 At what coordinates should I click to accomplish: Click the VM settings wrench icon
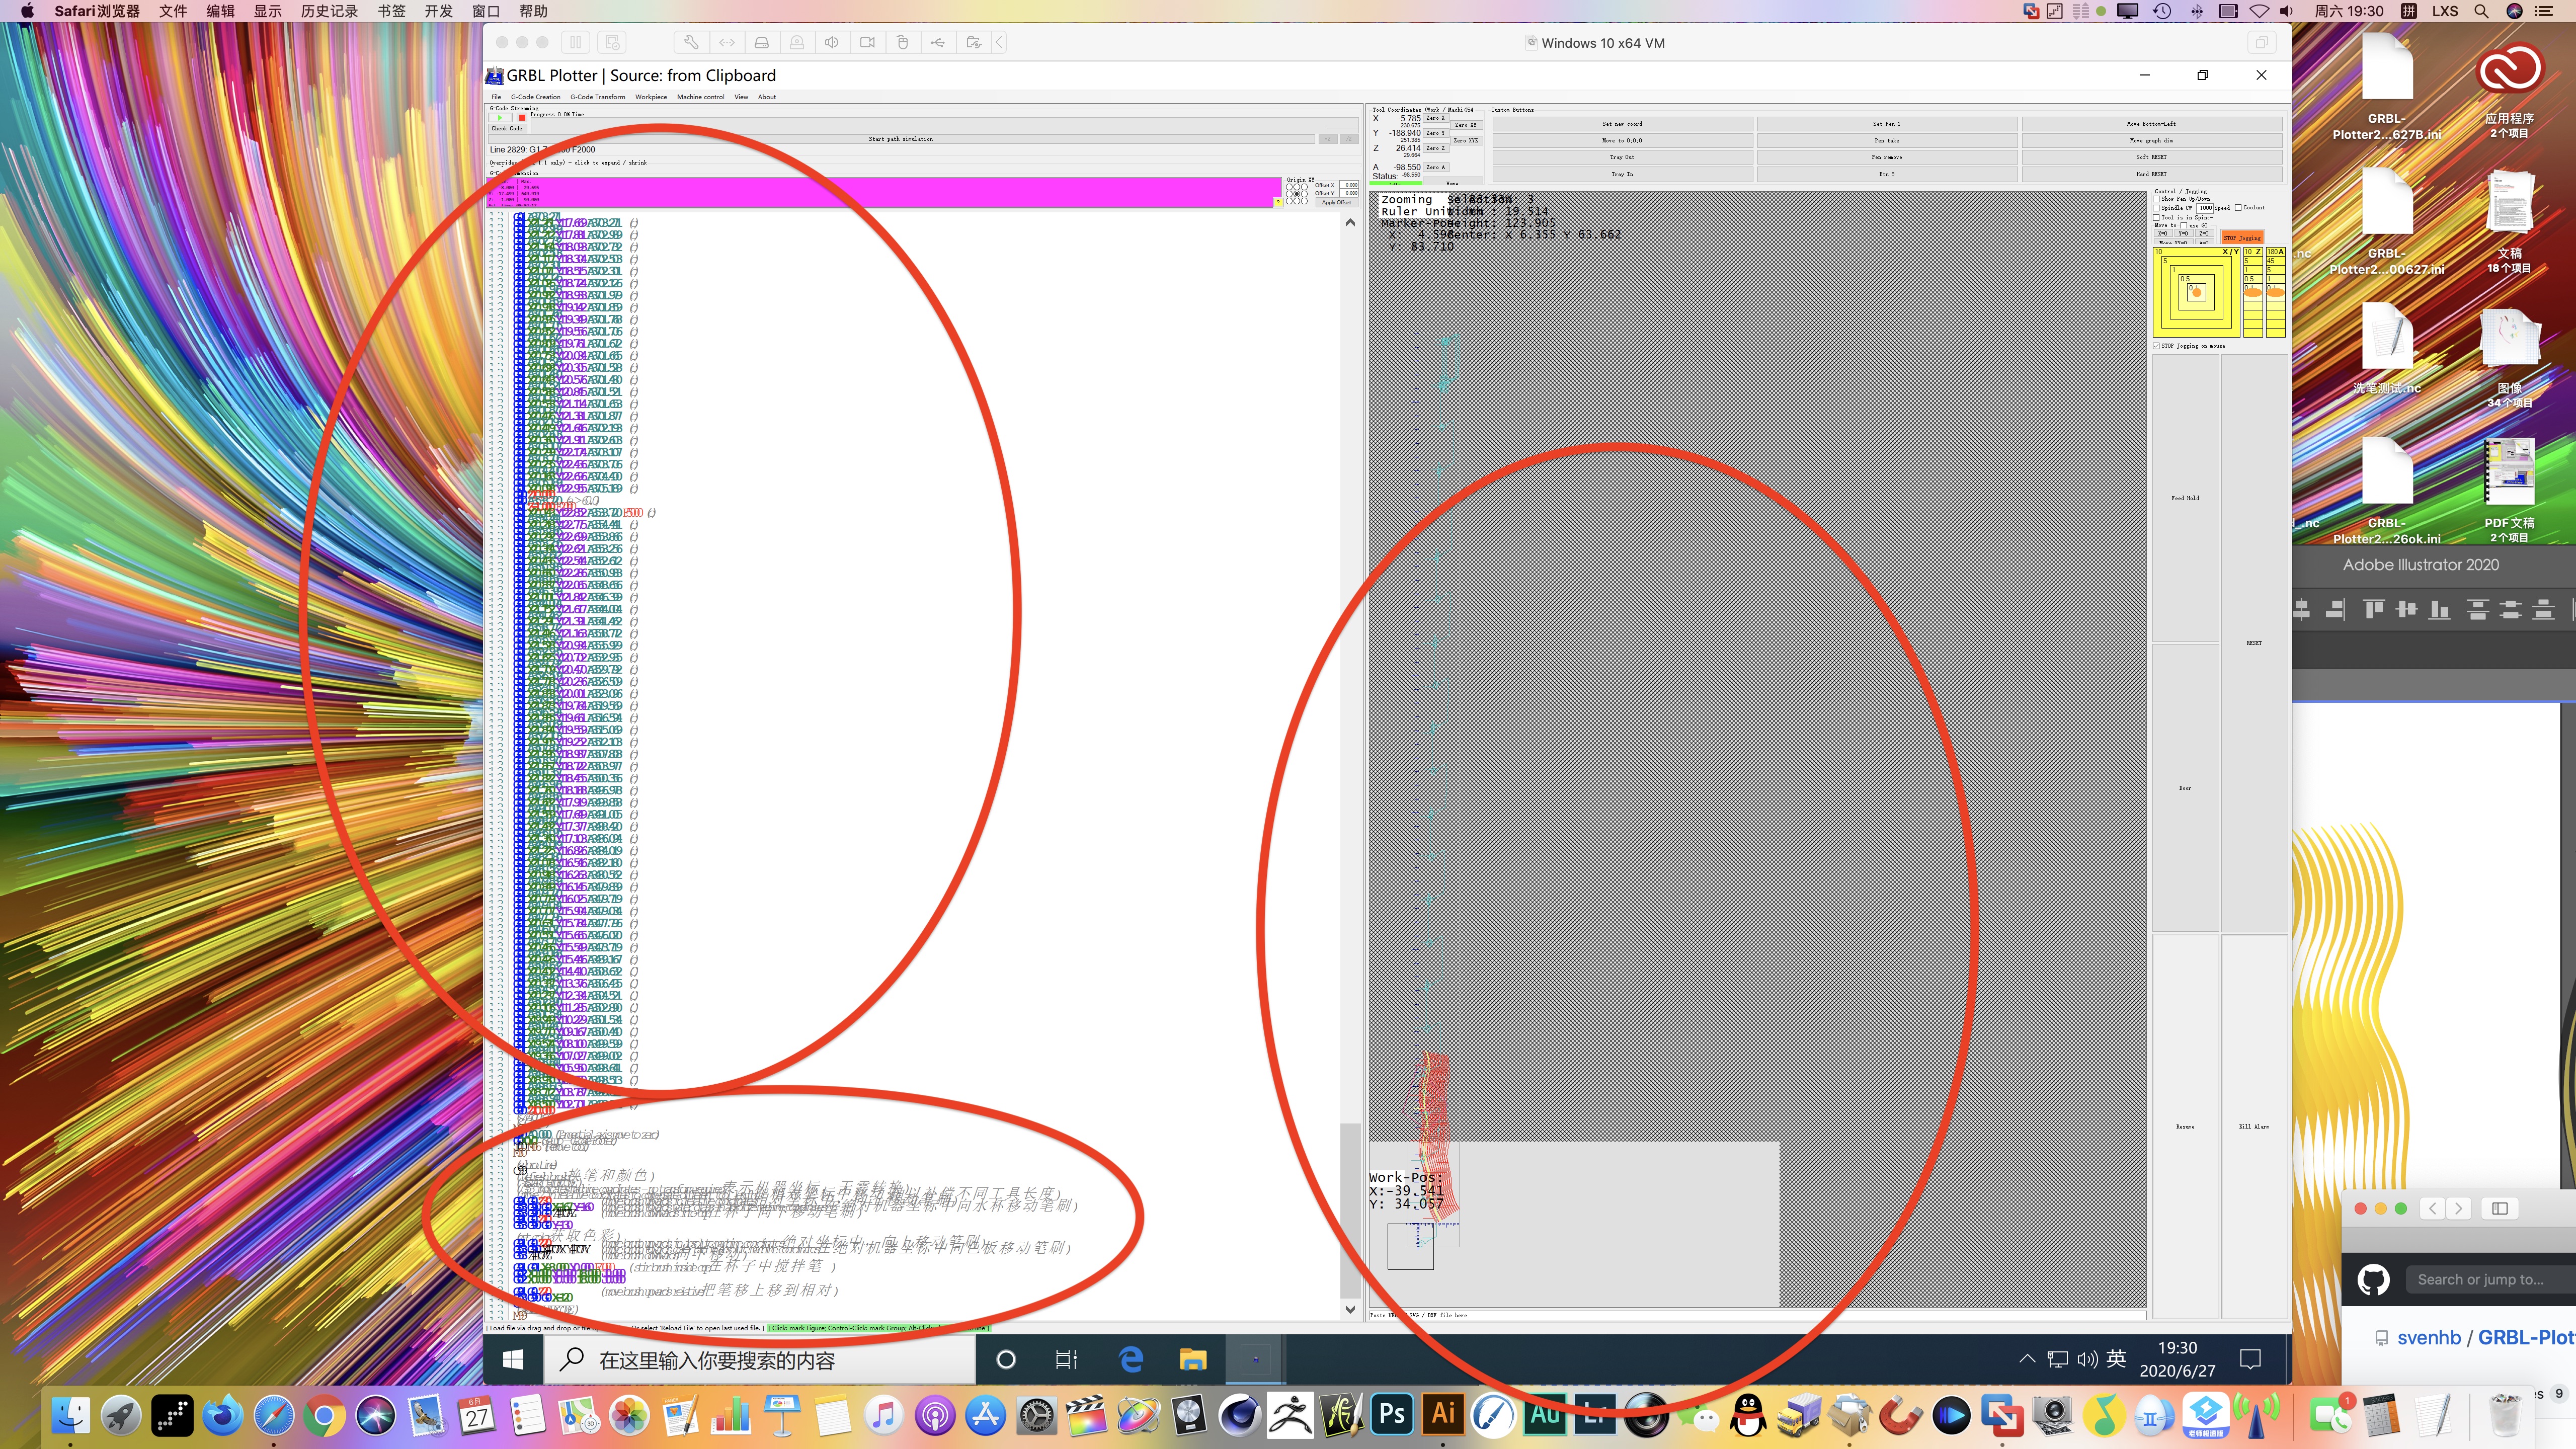click(x=690, y=42)
